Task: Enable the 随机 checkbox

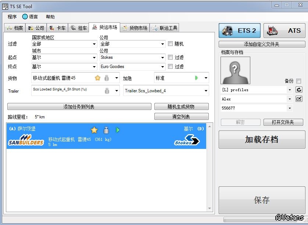Action: 170,44
